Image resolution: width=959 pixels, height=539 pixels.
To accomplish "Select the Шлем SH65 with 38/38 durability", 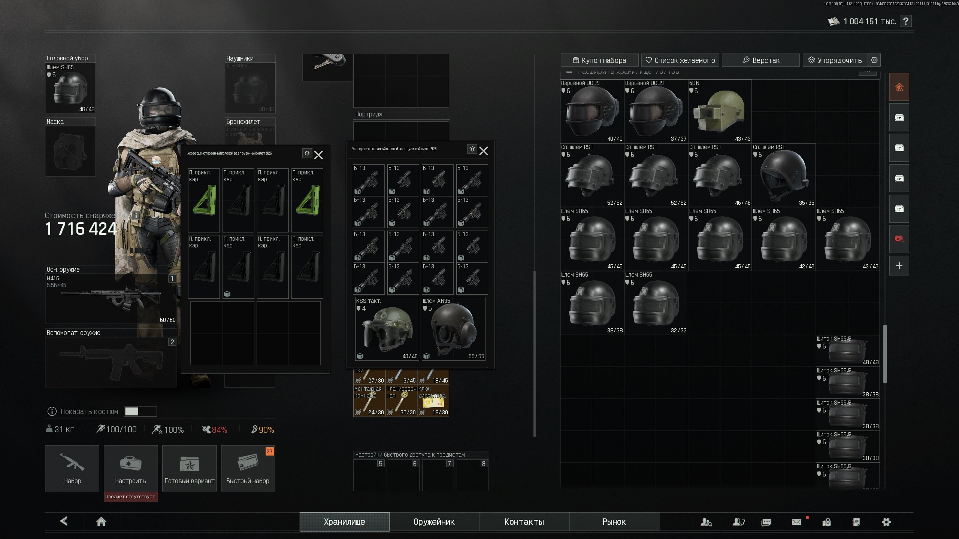I will click(x=592, y=303).
